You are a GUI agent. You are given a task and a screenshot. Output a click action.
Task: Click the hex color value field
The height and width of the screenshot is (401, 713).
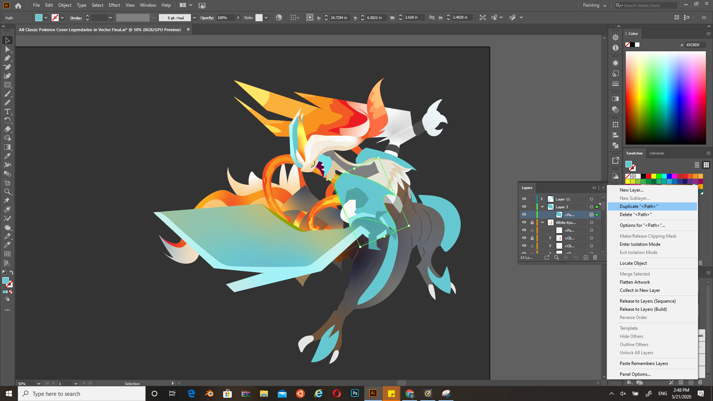click(695, 45)
